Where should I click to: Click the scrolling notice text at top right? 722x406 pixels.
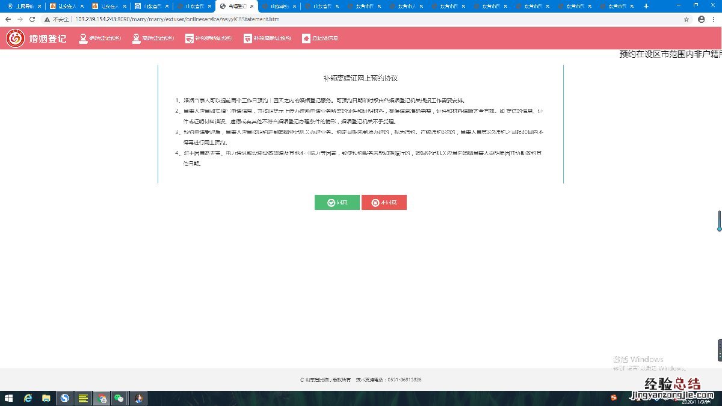coord(670,54)
